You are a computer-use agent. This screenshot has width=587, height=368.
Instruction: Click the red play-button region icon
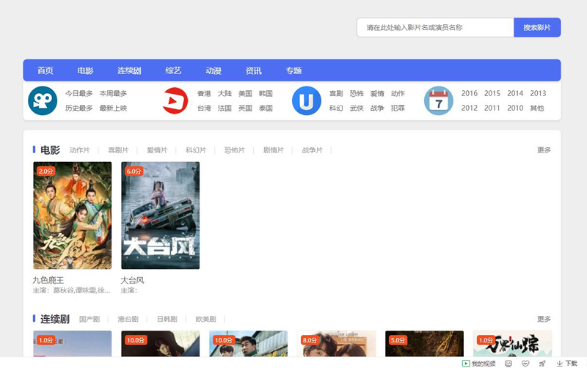tap(175, 100)
